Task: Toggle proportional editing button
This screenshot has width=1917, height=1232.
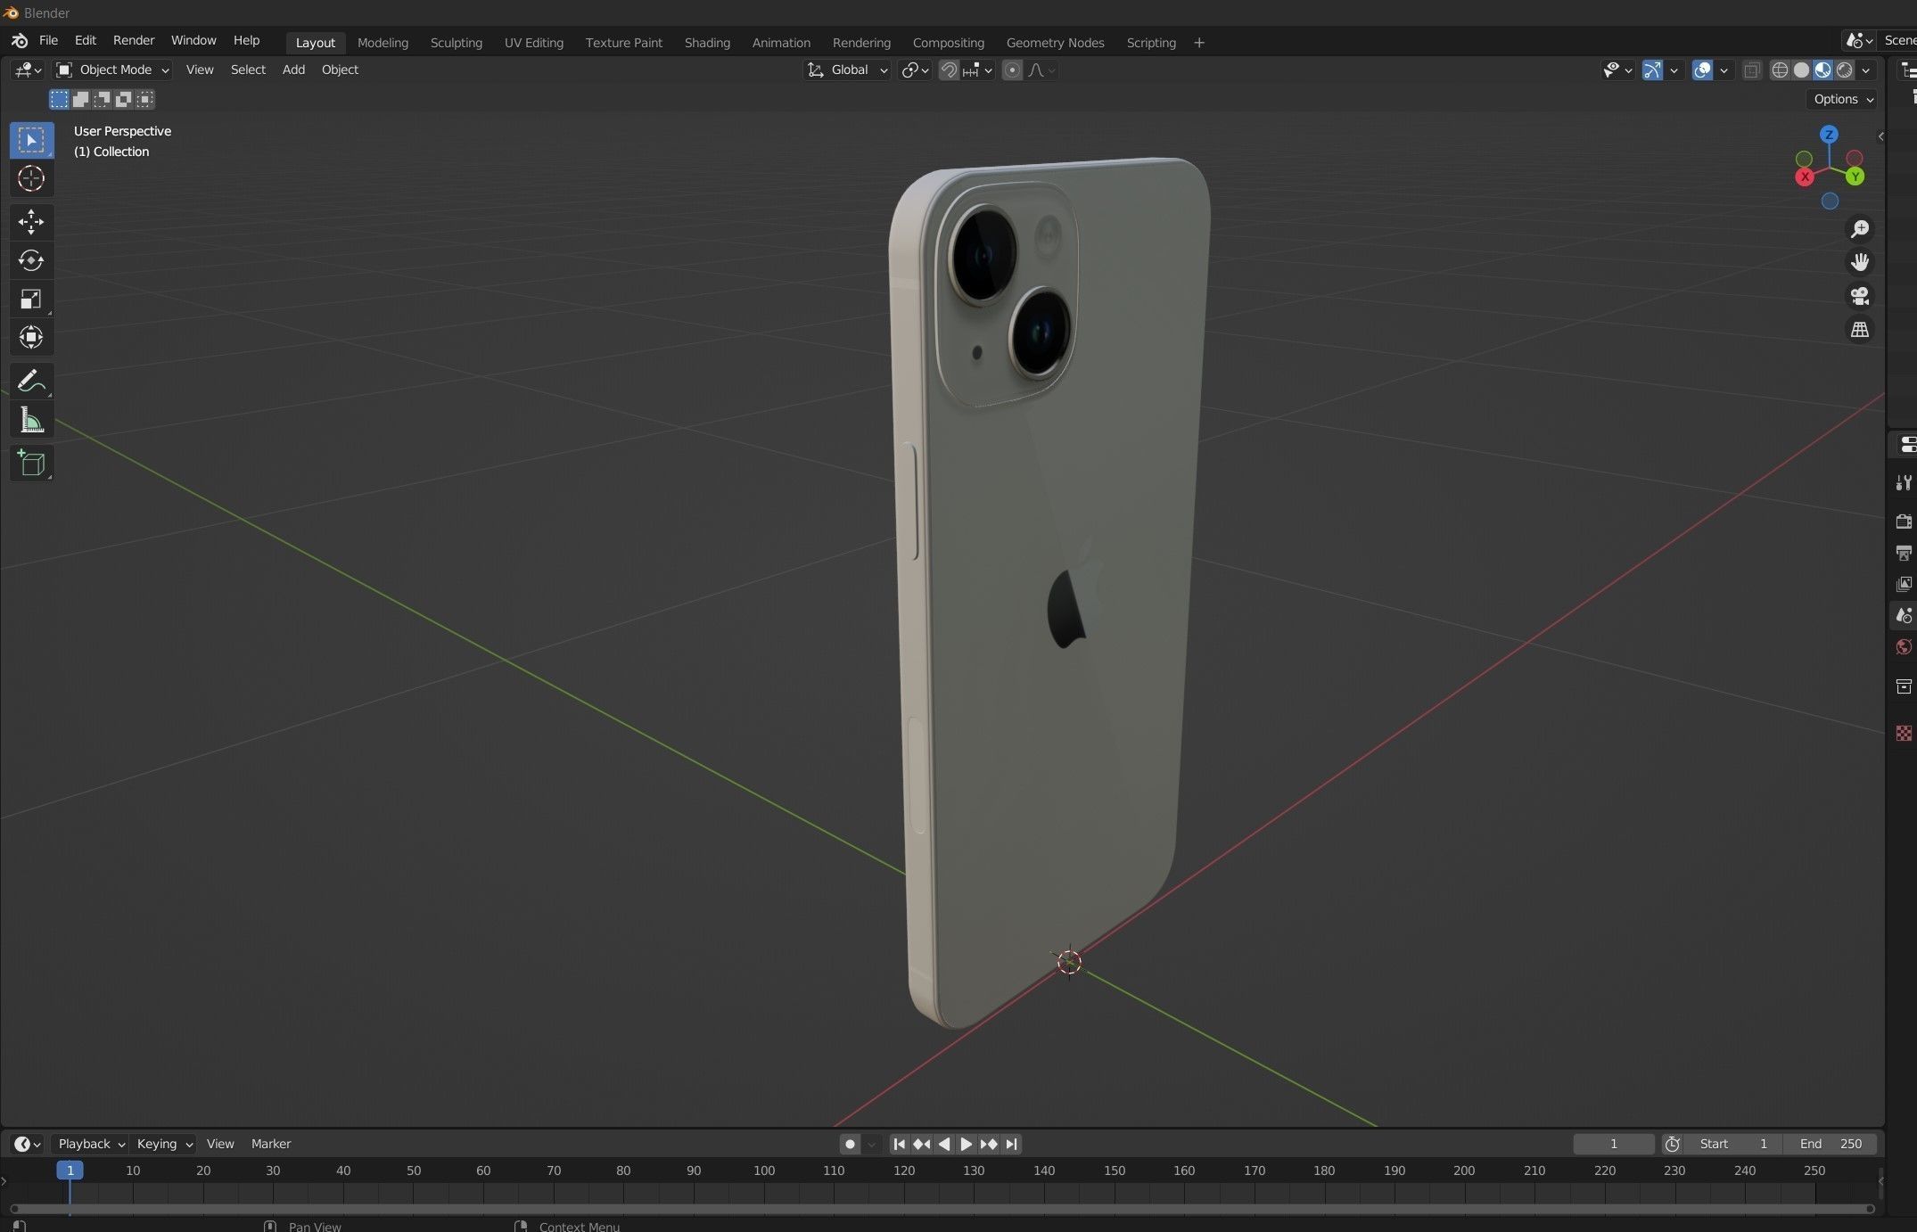Action: point(1012,70)
